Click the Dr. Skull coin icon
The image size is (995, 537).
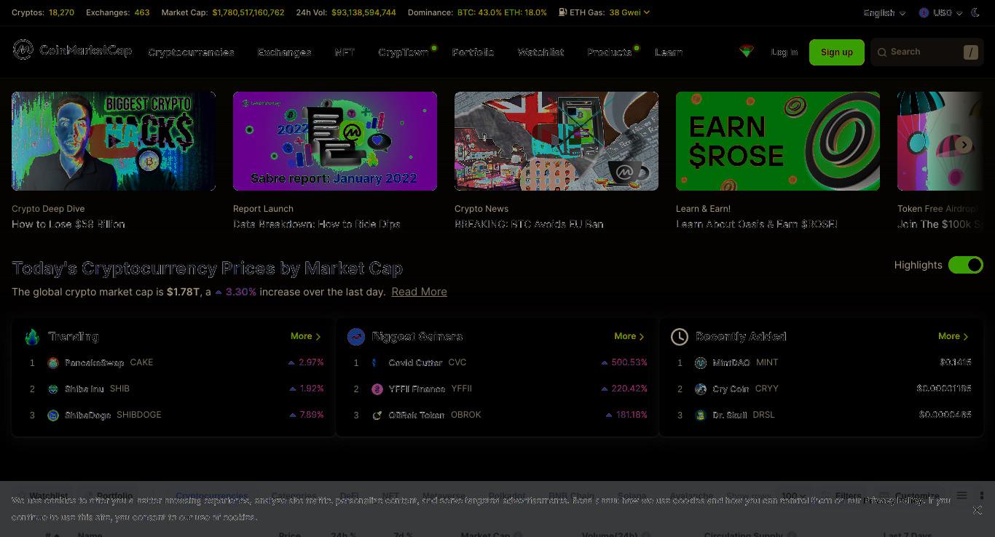click(x=701, y=415)
